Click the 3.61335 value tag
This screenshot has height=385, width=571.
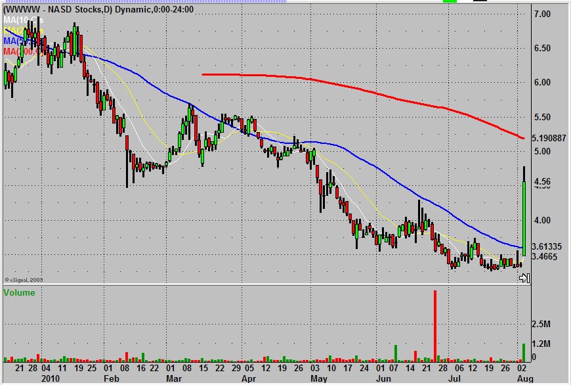point(546,246)
